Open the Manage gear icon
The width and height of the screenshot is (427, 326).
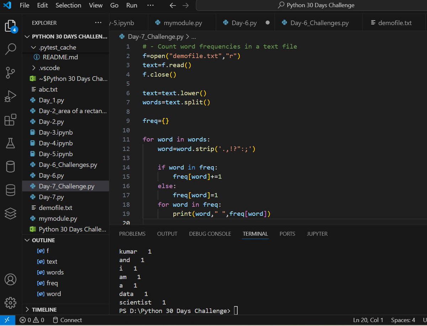click(x=10, y=303)
